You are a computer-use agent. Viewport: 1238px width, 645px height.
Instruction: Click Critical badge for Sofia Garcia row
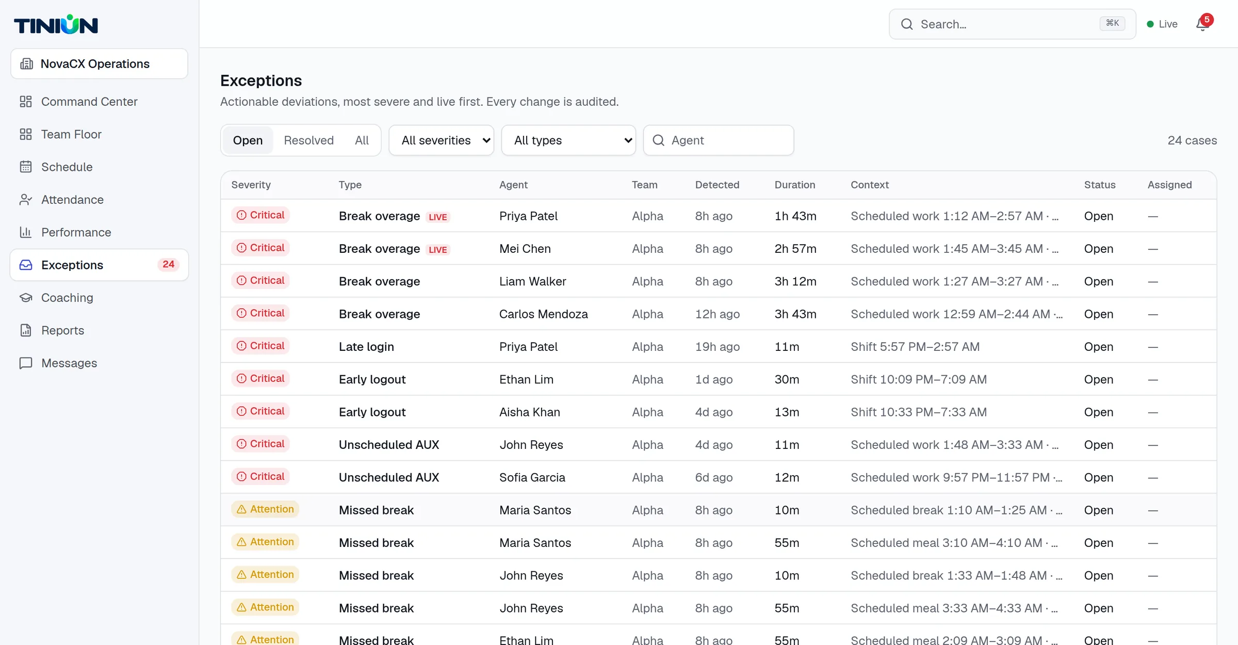pos(260,476)
